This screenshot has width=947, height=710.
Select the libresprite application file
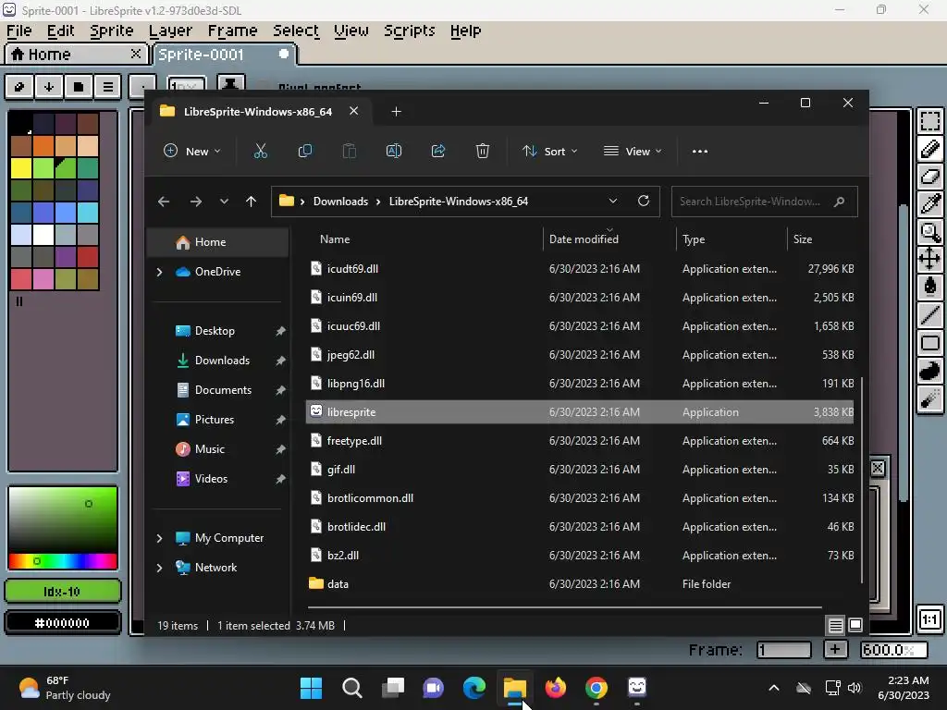point(580,411)
